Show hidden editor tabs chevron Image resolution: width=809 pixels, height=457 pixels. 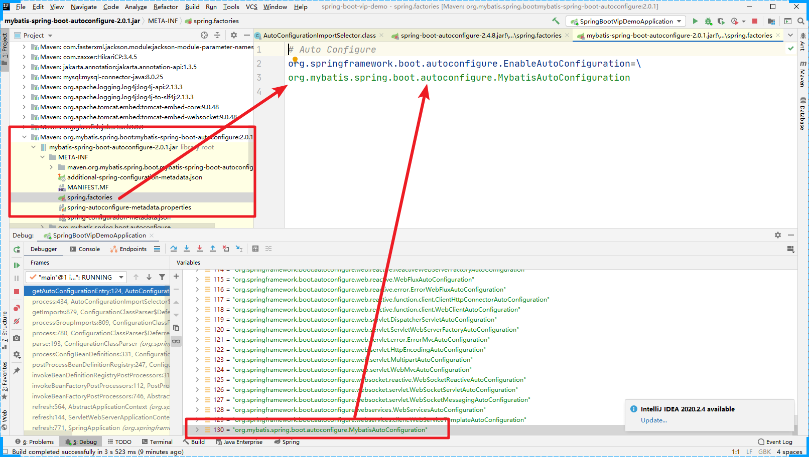(x=790, y=35)
